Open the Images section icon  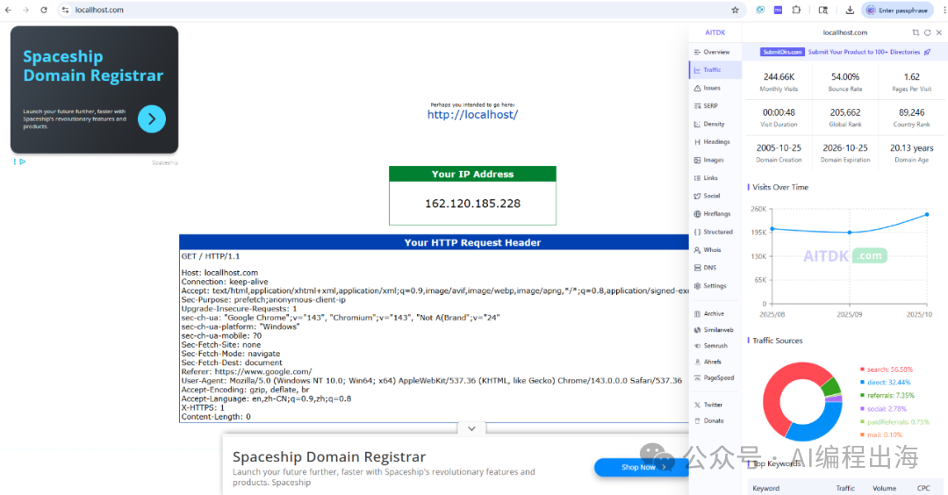coord(697,160)
